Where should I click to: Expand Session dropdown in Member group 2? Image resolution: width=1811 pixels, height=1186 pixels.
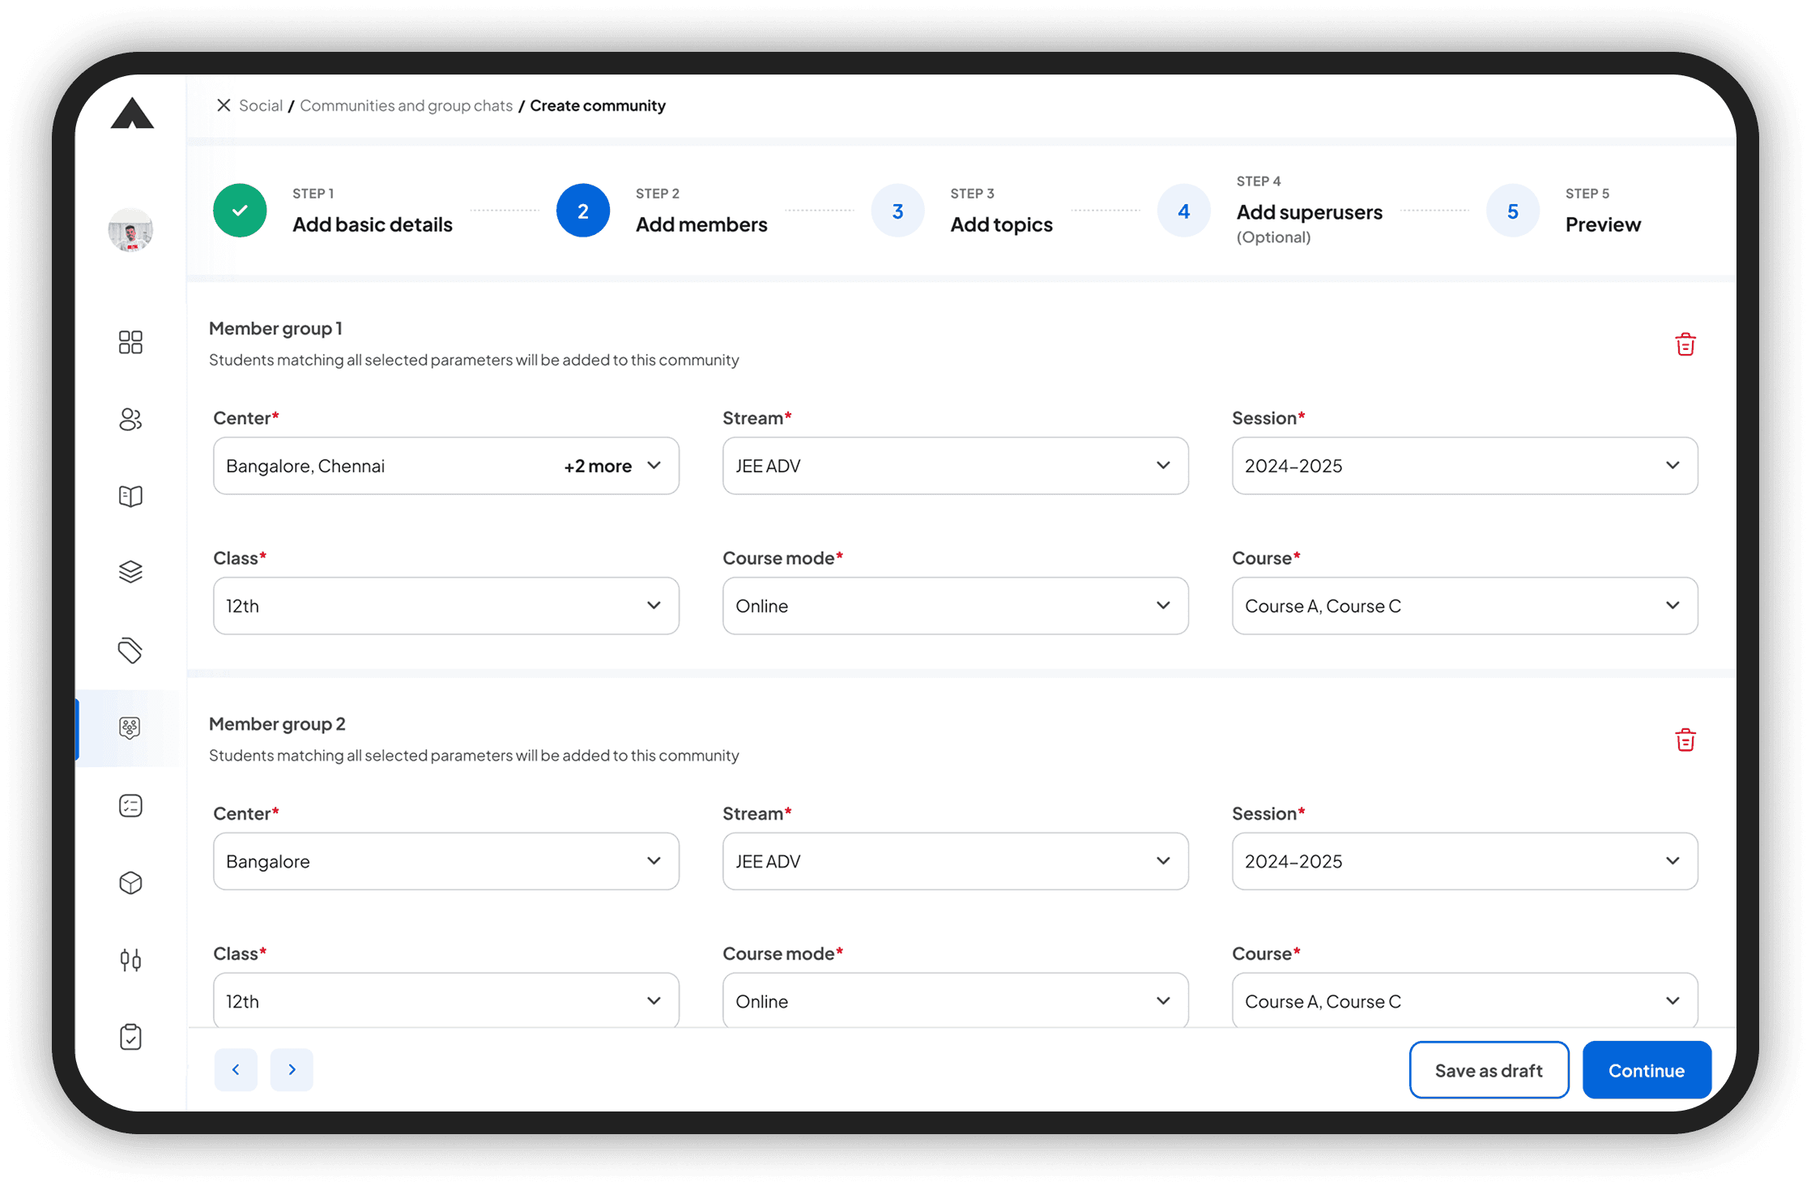click(1464, 861)
